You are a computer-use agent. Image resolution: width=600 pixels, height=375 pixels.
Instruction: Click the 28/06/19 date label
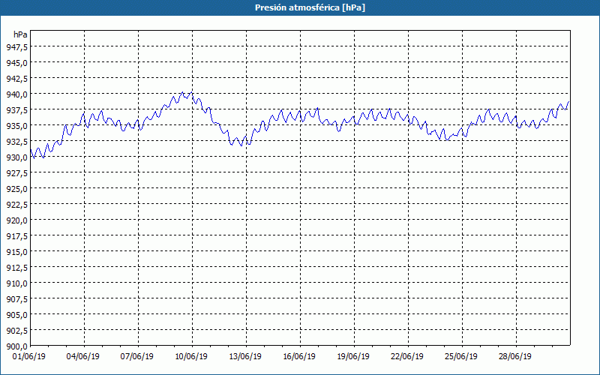(515, 356)
